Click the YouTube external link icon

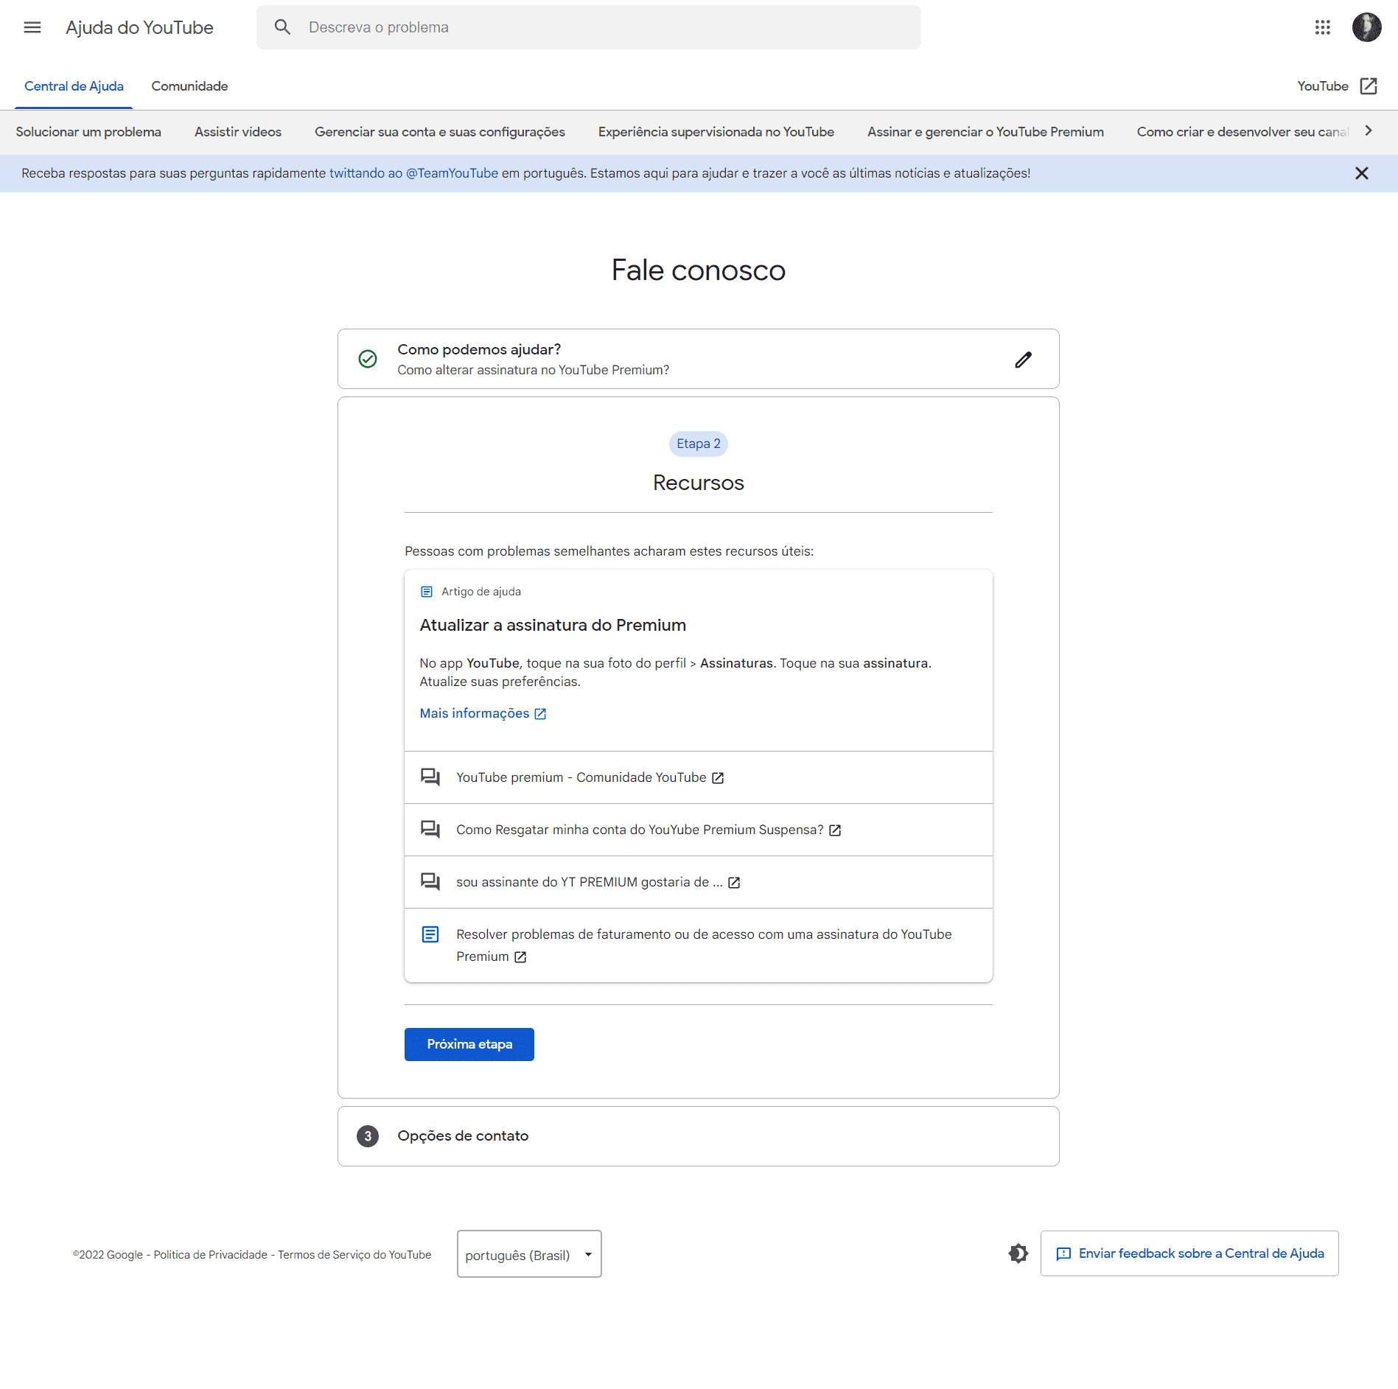click(x=1369, y=86)
